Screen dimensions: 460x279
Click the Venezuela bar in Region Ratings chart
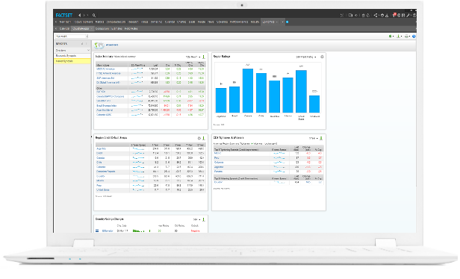[x=314, y=104]
